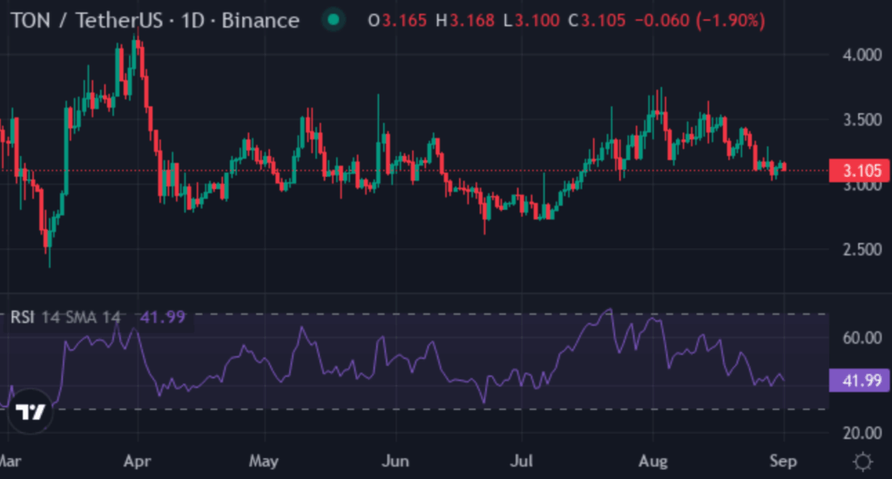
Task: Click the low price value L3.100
Action: pos(532,21)
